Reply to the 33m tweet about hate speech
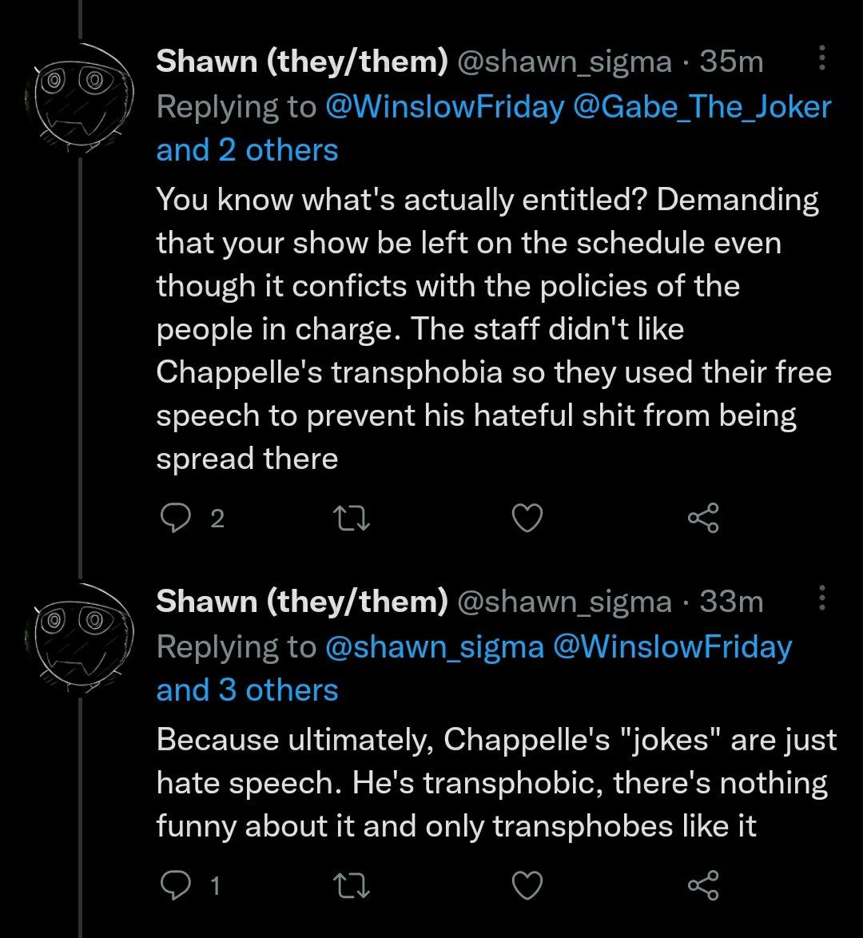The width and height of the screenshot is (863, 938). (x=173, y=884)
